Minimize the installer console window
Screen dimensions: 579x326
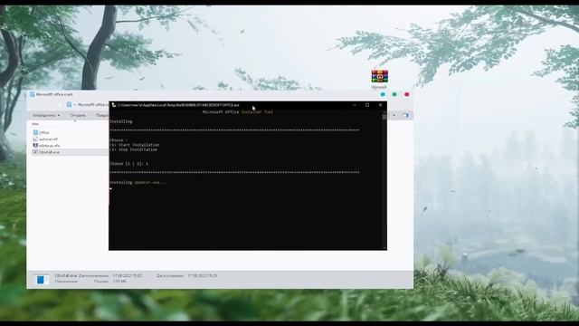tap(355, 105)
